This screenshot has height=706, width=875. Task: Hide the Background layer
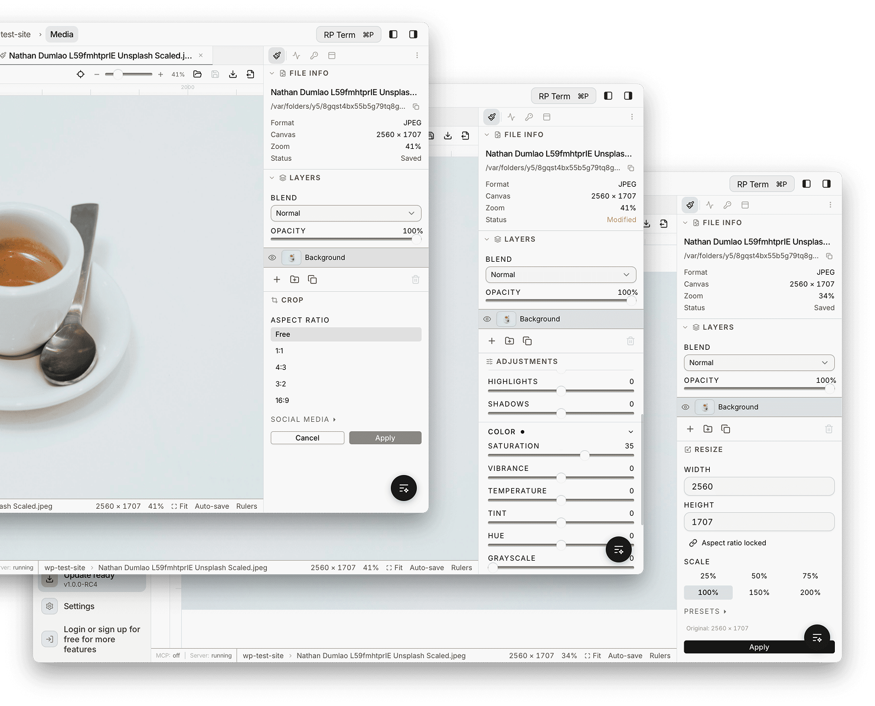pyautogui.click(x=272, y=257)
